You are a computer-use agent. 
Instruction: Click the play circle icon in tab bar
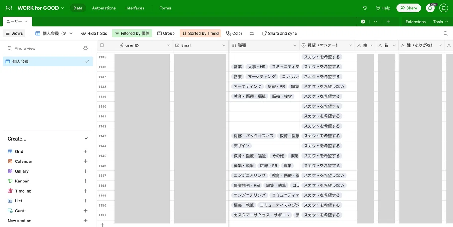[x=363, y=22]
